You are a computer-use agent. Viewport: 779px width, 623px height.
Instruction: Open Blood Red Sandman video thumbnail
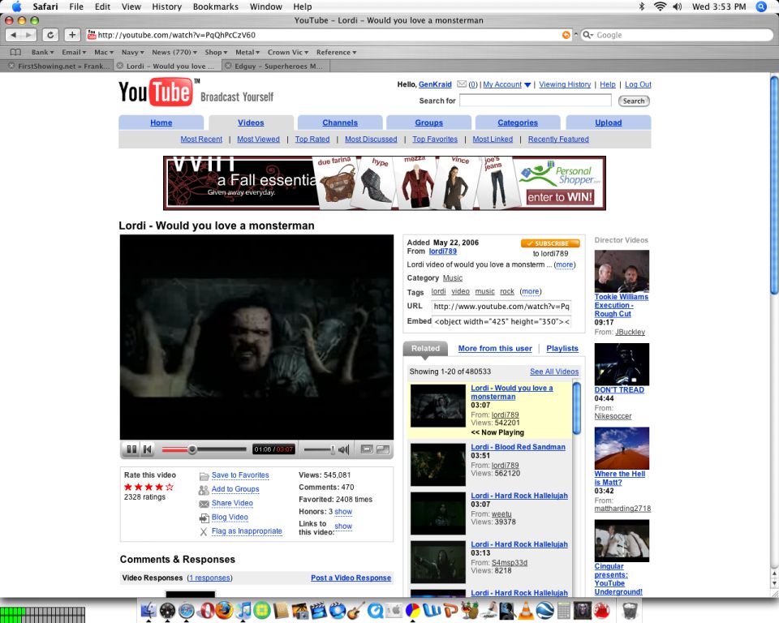[437, 465]
